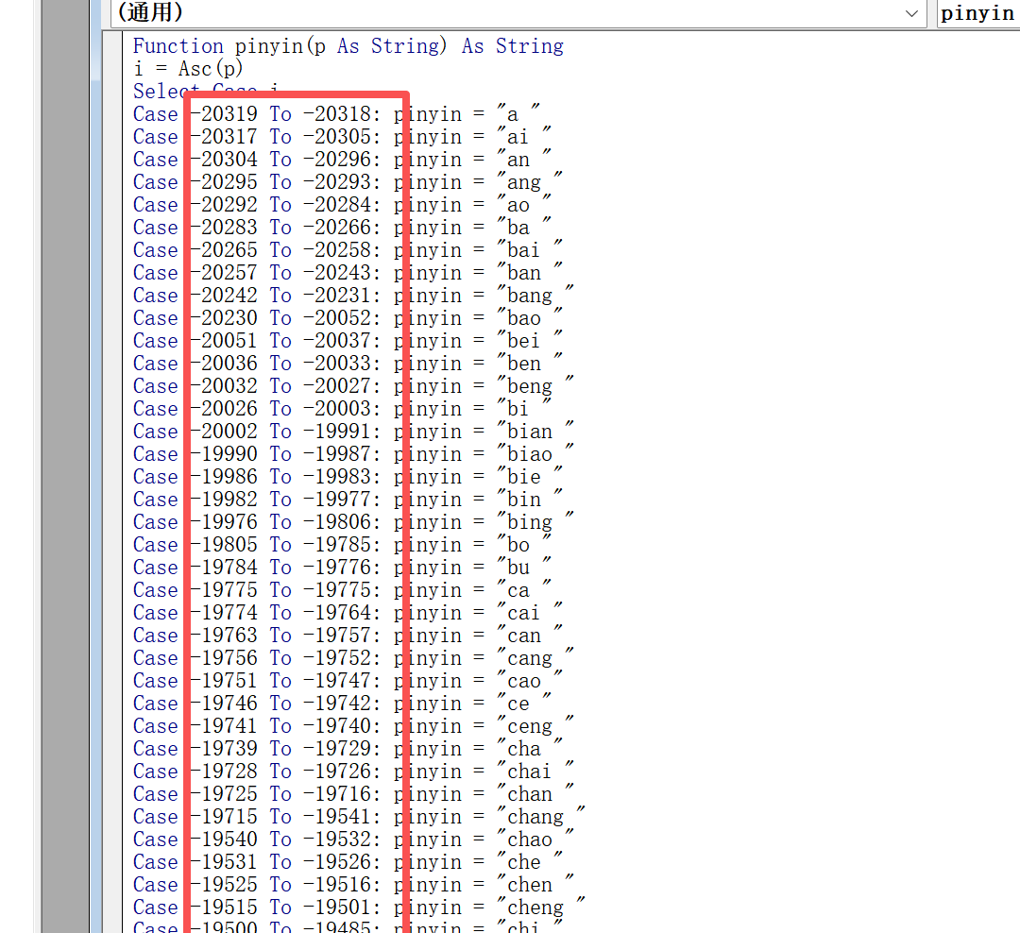The height and width of the screenshot is (933, 1020).
Task: Click the code line returning "cha "
Action: tap(348, 749)
